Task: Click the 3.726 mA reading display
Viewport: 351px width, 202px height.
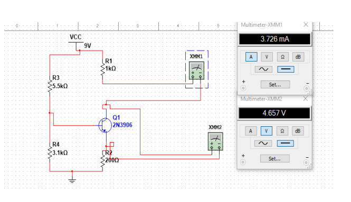Action: pos(275,39)
